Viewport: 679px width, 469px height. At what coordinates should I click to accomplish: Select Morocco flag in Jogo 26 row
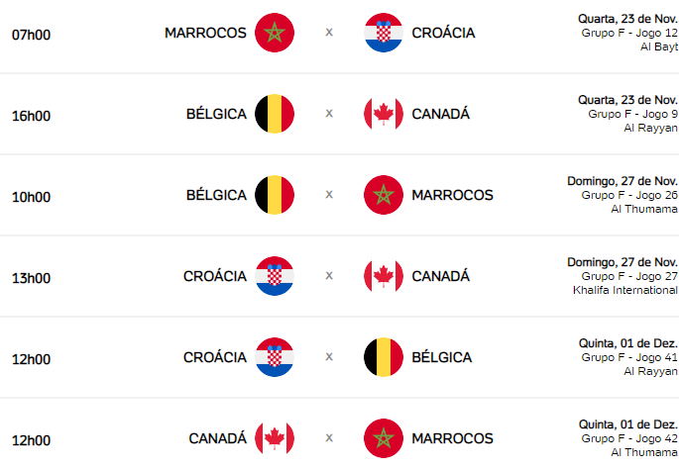pos(384,195)
